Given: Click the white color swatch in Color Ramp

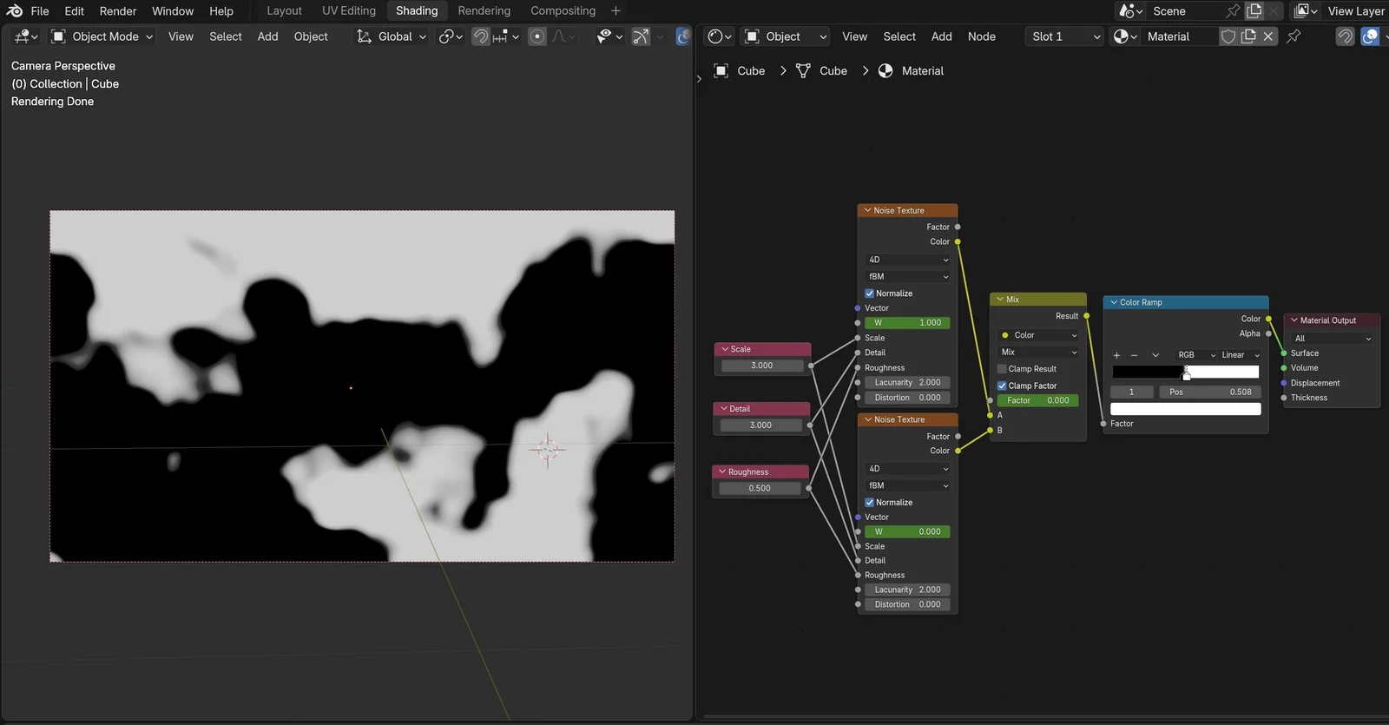Looking at the screenshot, I should click(x=1185, y=409).
